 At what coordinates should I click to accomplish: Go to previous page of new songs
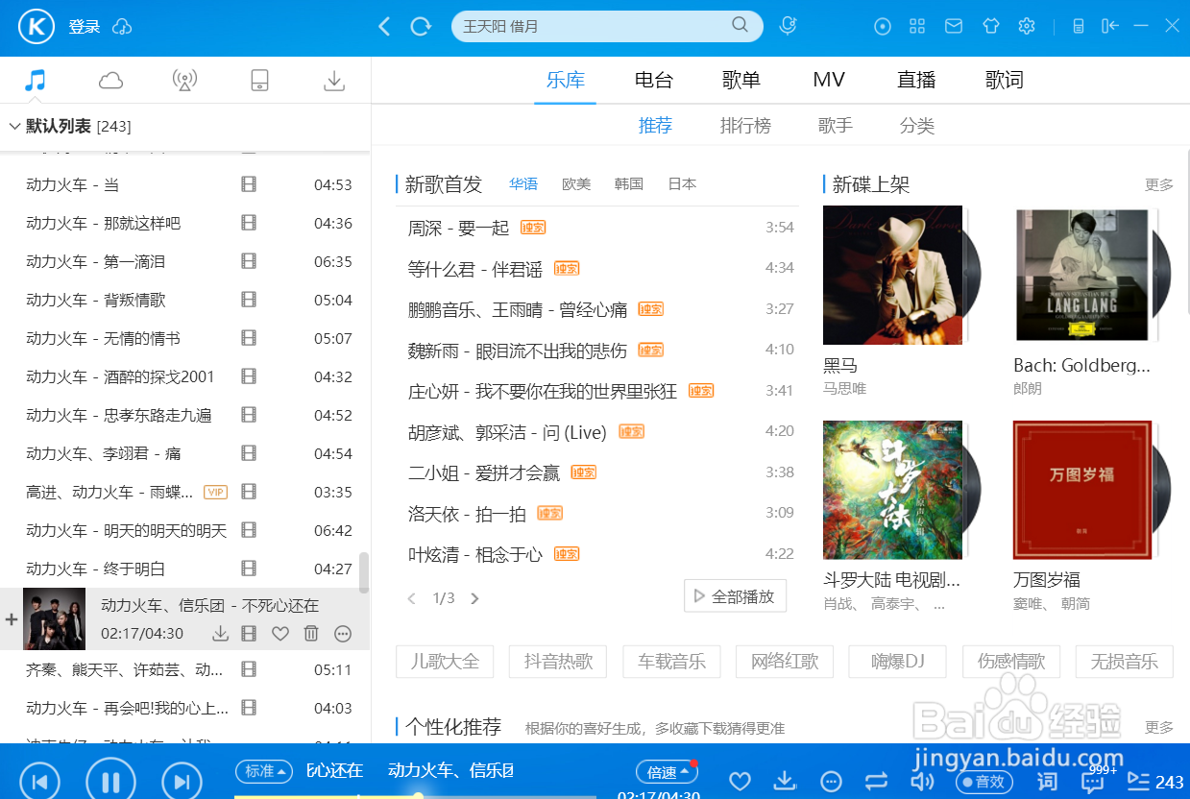(x=412, y=598)
